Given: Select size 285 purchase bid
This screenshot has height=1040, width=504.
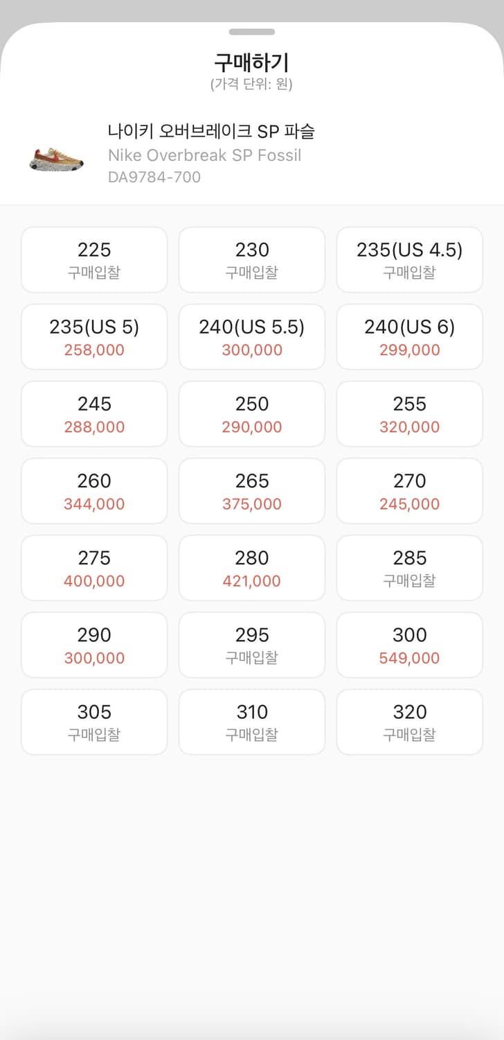Looking at the screenshot, I should click(409, 568).
